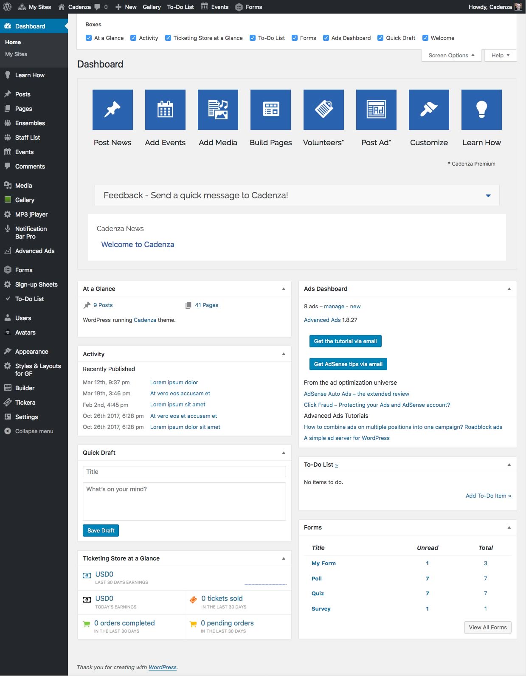Collapse the Activity widget

coord(284,354)
